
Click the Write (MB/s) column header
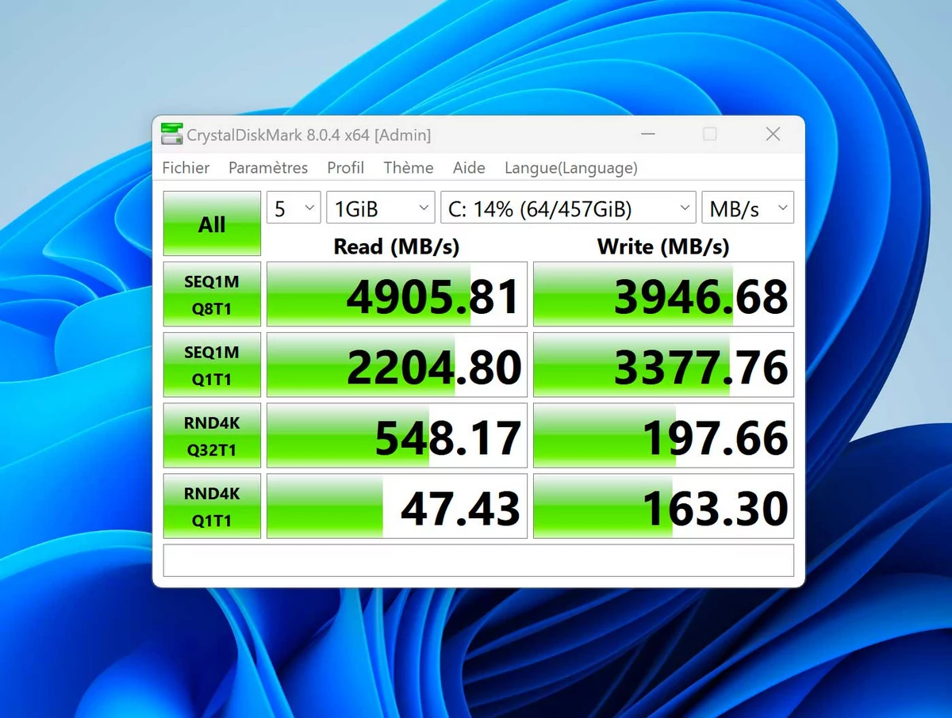[x=663, y=246]
